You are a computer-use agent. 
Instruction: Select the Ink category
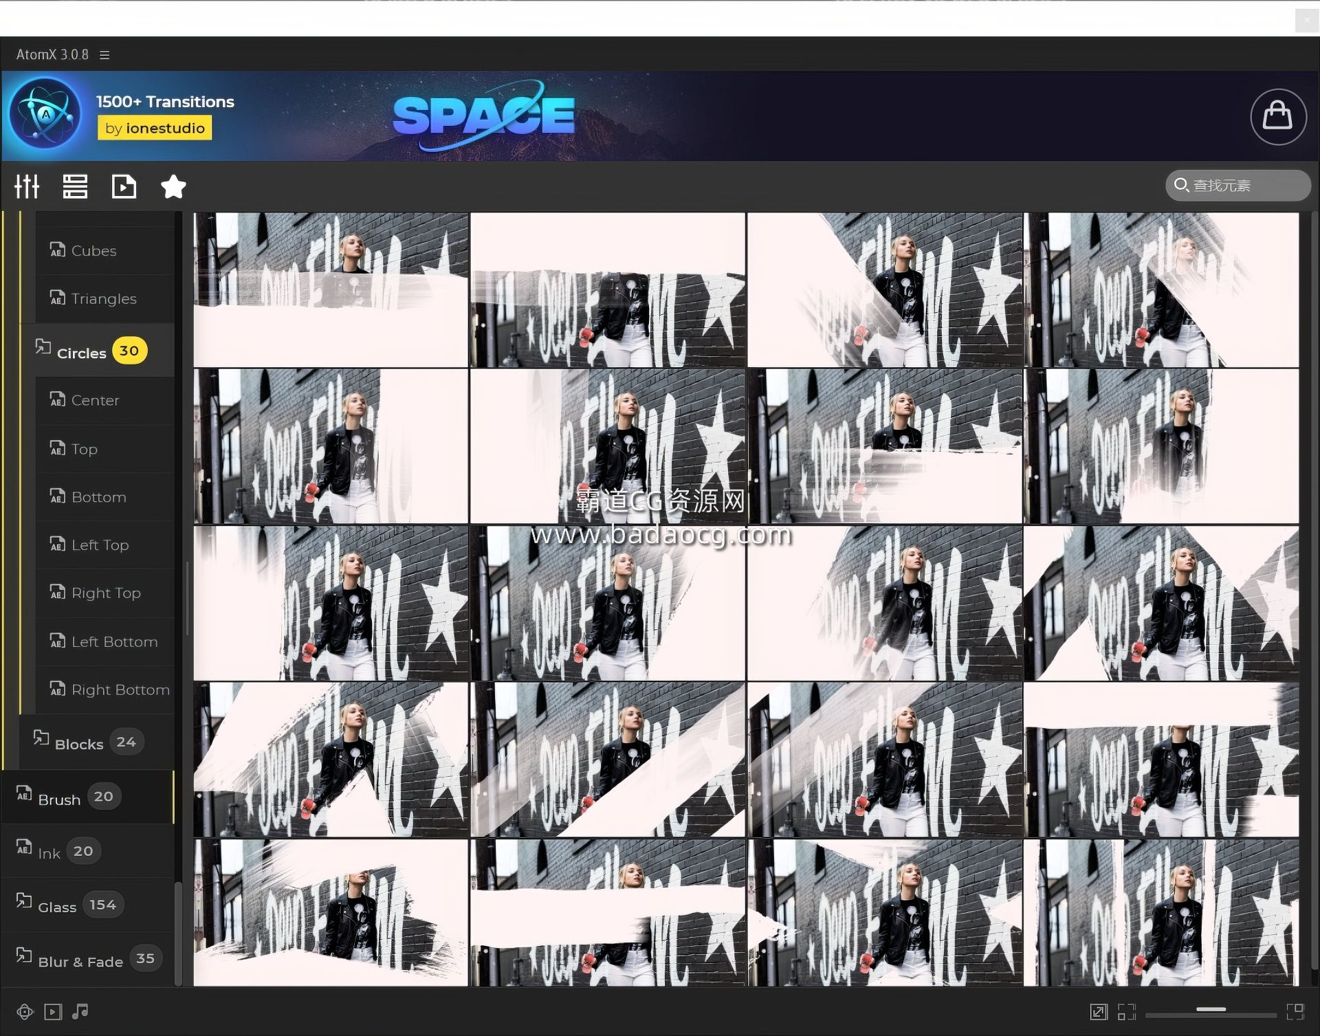88,852
